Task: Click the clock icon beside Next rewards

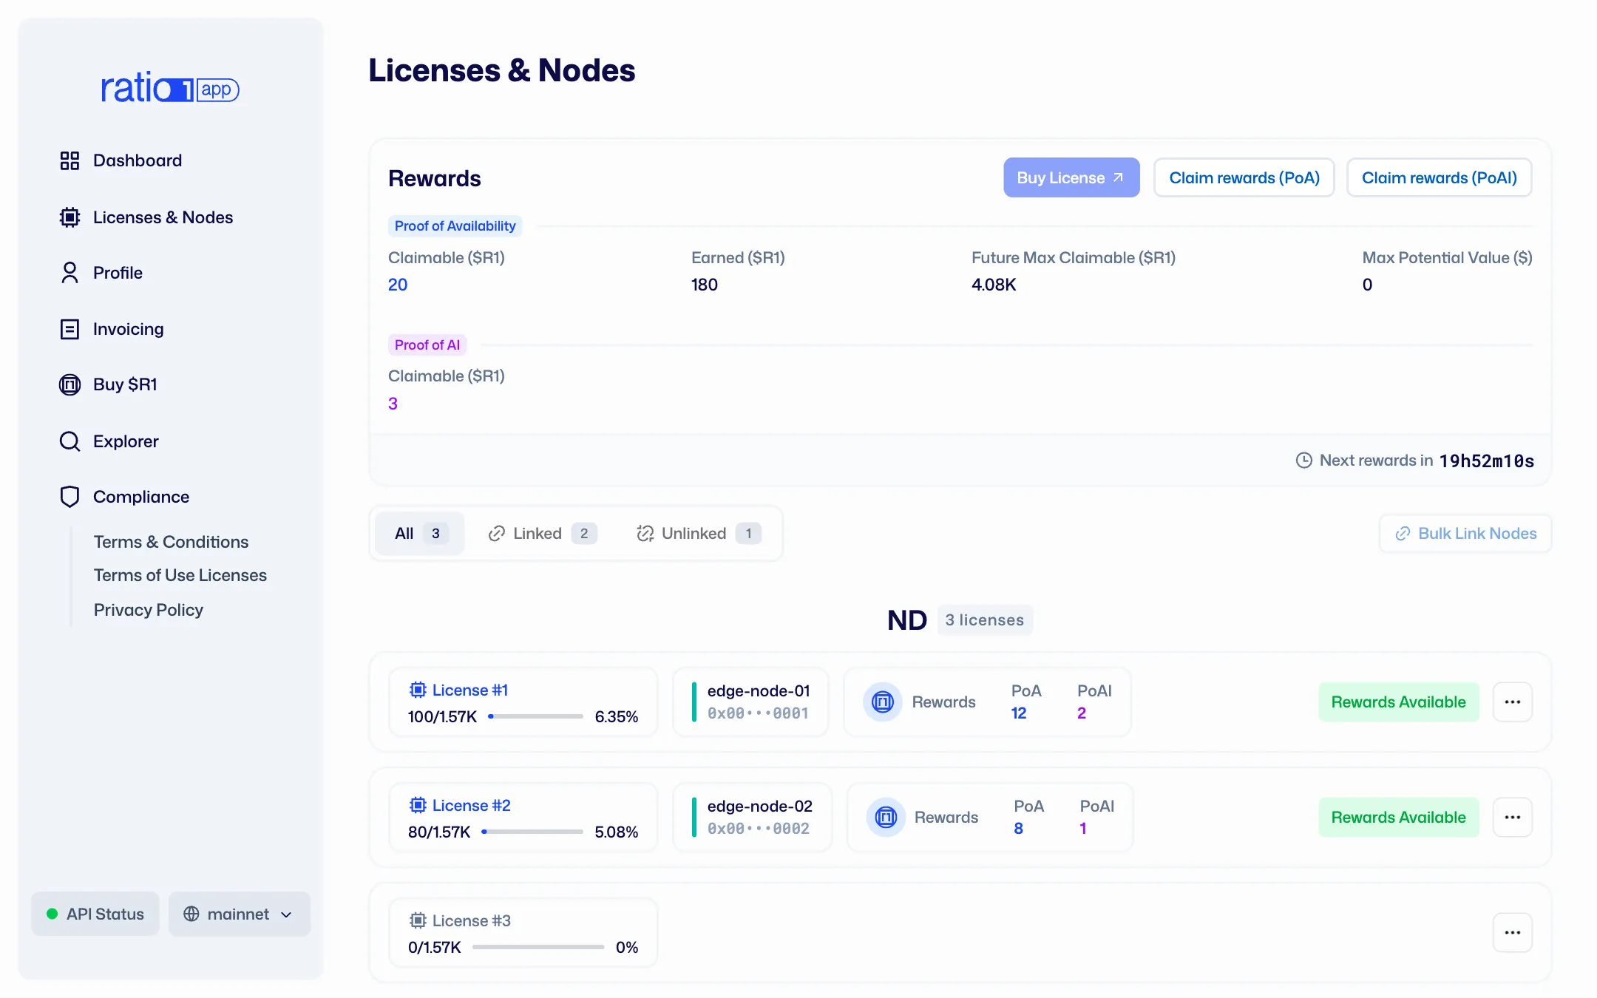Action: point(1304,460)
